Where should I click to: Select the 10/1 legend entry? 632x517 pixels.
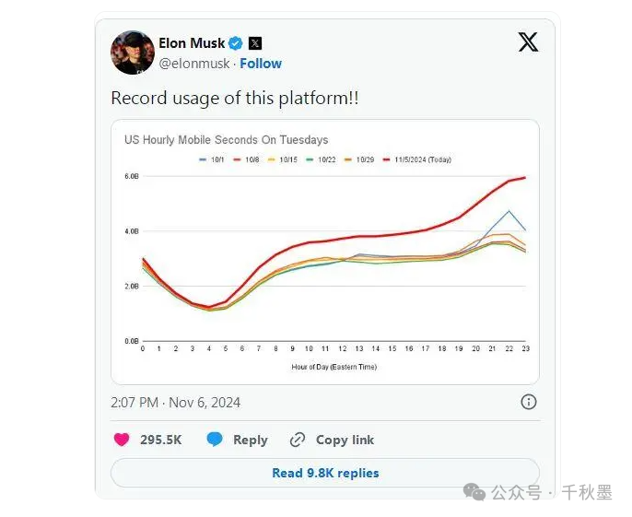point(212,159)
